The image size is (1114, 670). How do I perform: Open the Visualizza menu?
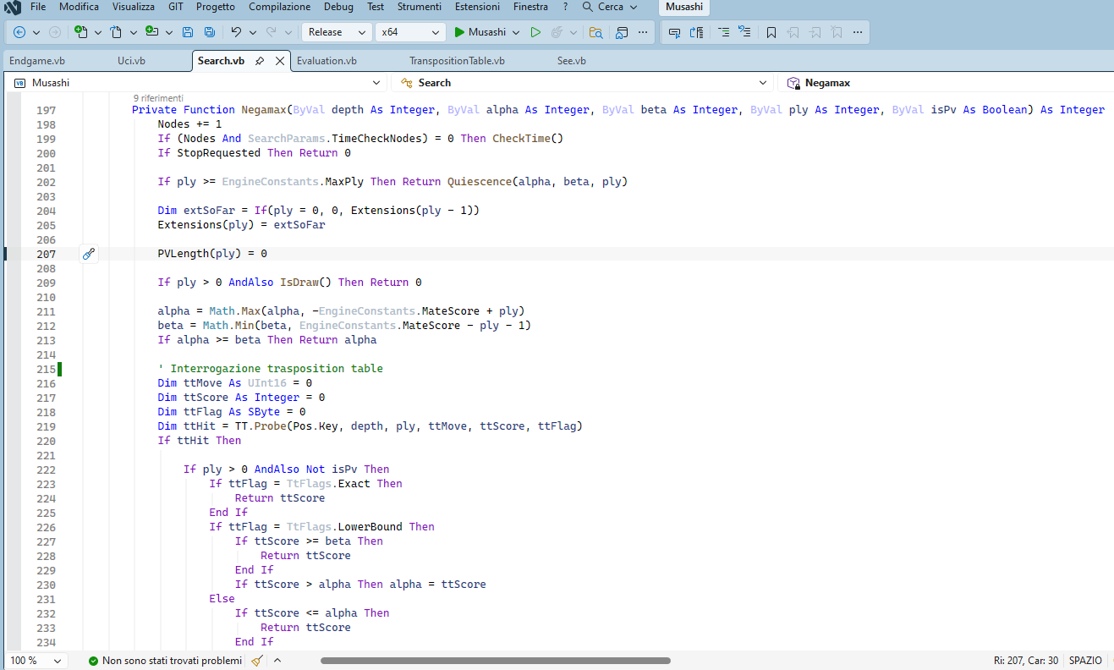coord(134,7)
